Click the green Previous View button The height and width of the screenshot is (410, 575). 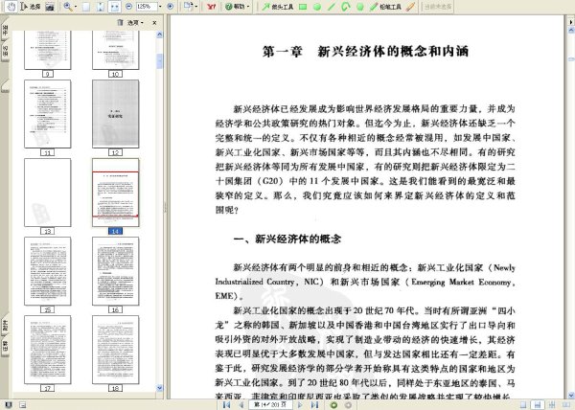click(x=333, y=405)
